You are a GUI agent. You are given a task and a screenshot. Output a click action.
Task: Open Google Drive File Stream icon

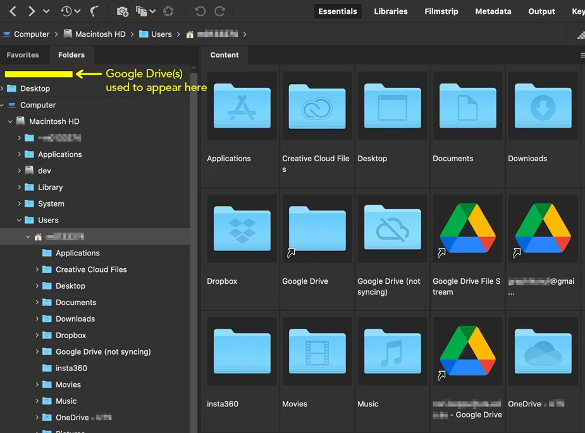coord(467,229)
